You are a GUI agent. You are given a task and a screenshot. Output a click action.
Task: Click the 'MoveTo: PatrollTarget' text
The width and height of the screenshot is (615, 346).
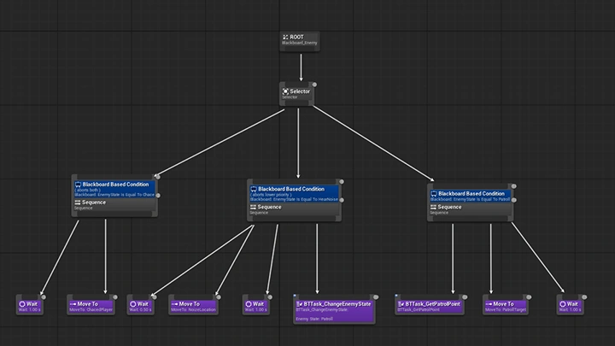coord(506,310)
